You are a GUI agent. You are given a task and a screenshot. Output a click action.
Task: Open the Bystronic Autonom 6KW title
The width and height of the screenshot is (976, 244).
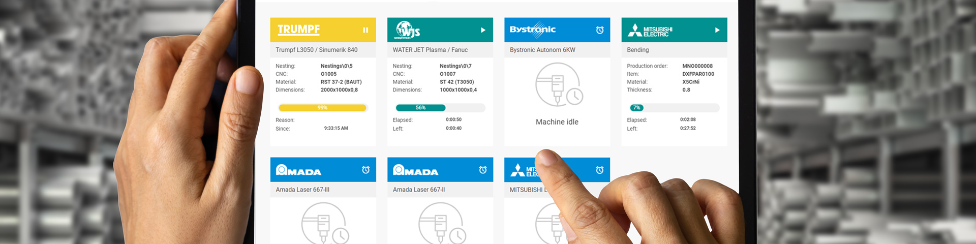pos(542,50)
